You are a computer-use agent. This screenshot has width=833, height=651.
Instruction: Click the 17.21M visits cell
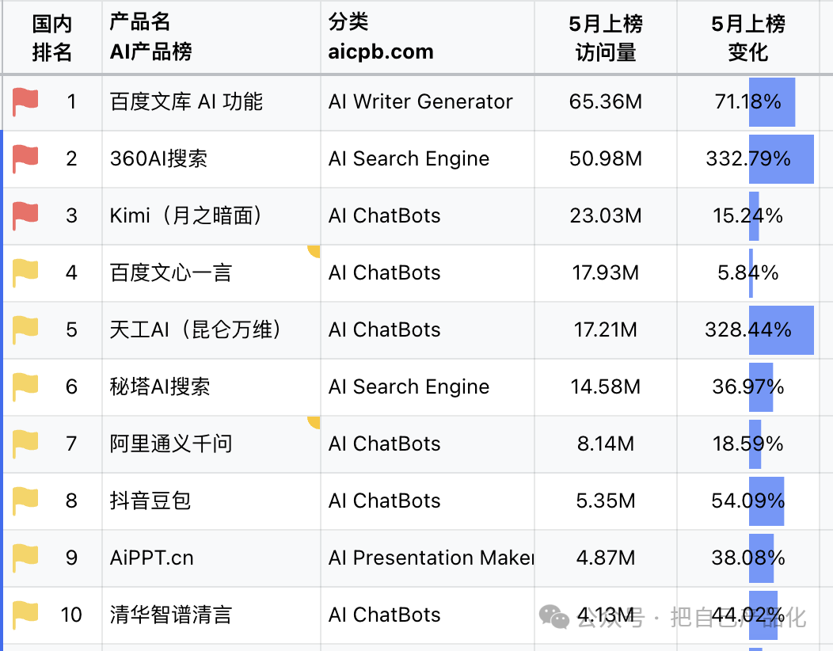coord(606,330)
